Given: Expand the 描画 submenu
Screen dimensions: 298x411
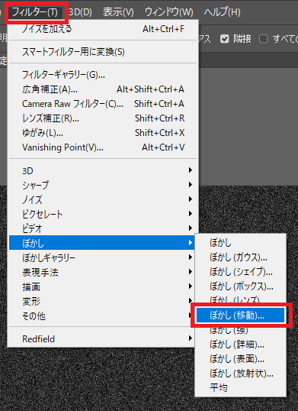Looking at the screenshot, I should (x=102, y=287).
